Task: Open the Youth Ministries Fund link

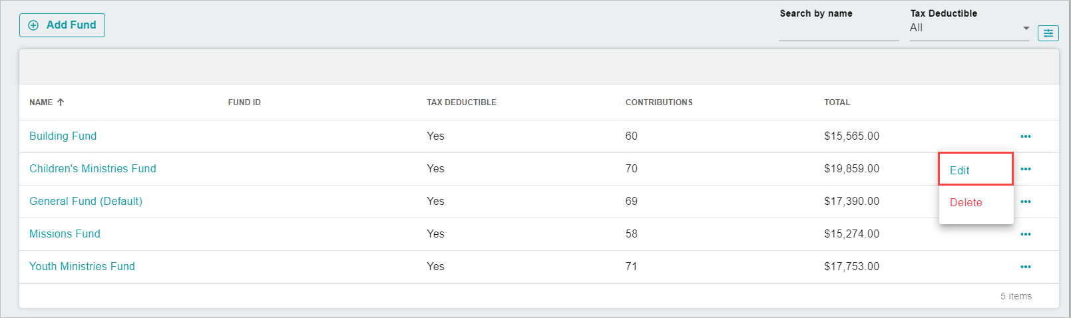Action: click(82, 266)
